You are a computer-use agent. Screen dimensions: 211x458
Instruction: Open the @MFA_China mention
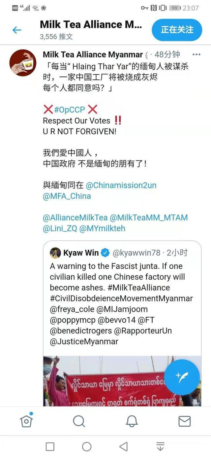(67, 196)
